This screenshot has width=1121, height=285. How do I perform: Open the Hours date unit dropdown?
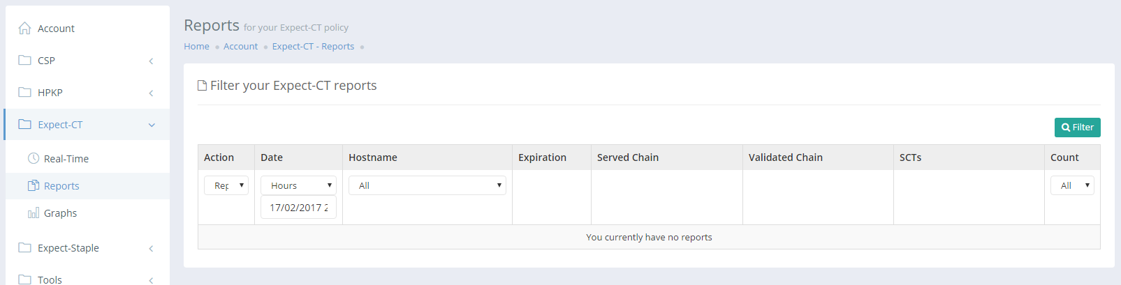point(298,185)
